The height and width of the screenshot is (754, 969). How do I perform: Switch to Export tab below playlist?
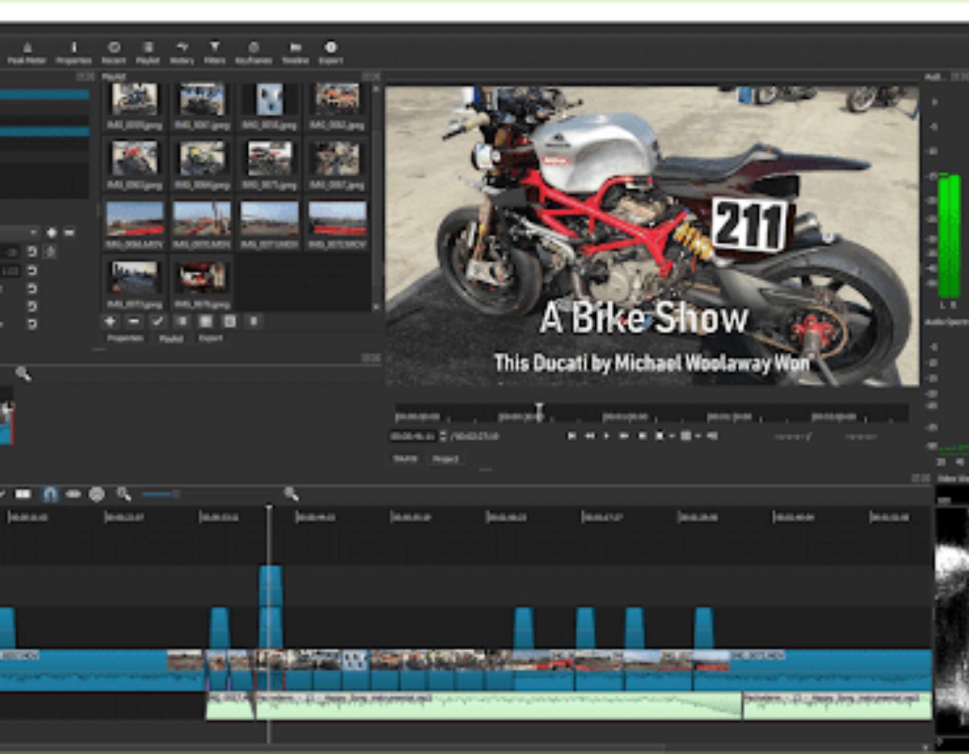pyautogui.click(x=210, y=338)
